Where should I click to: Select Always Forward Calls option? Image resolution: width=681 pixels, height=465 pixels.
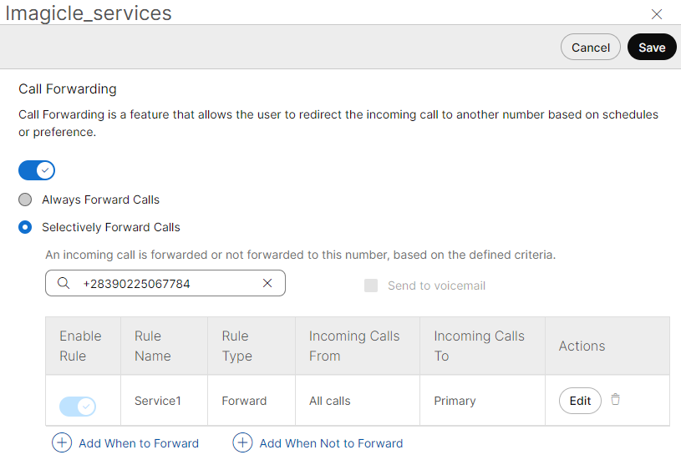tap(26, 200)
